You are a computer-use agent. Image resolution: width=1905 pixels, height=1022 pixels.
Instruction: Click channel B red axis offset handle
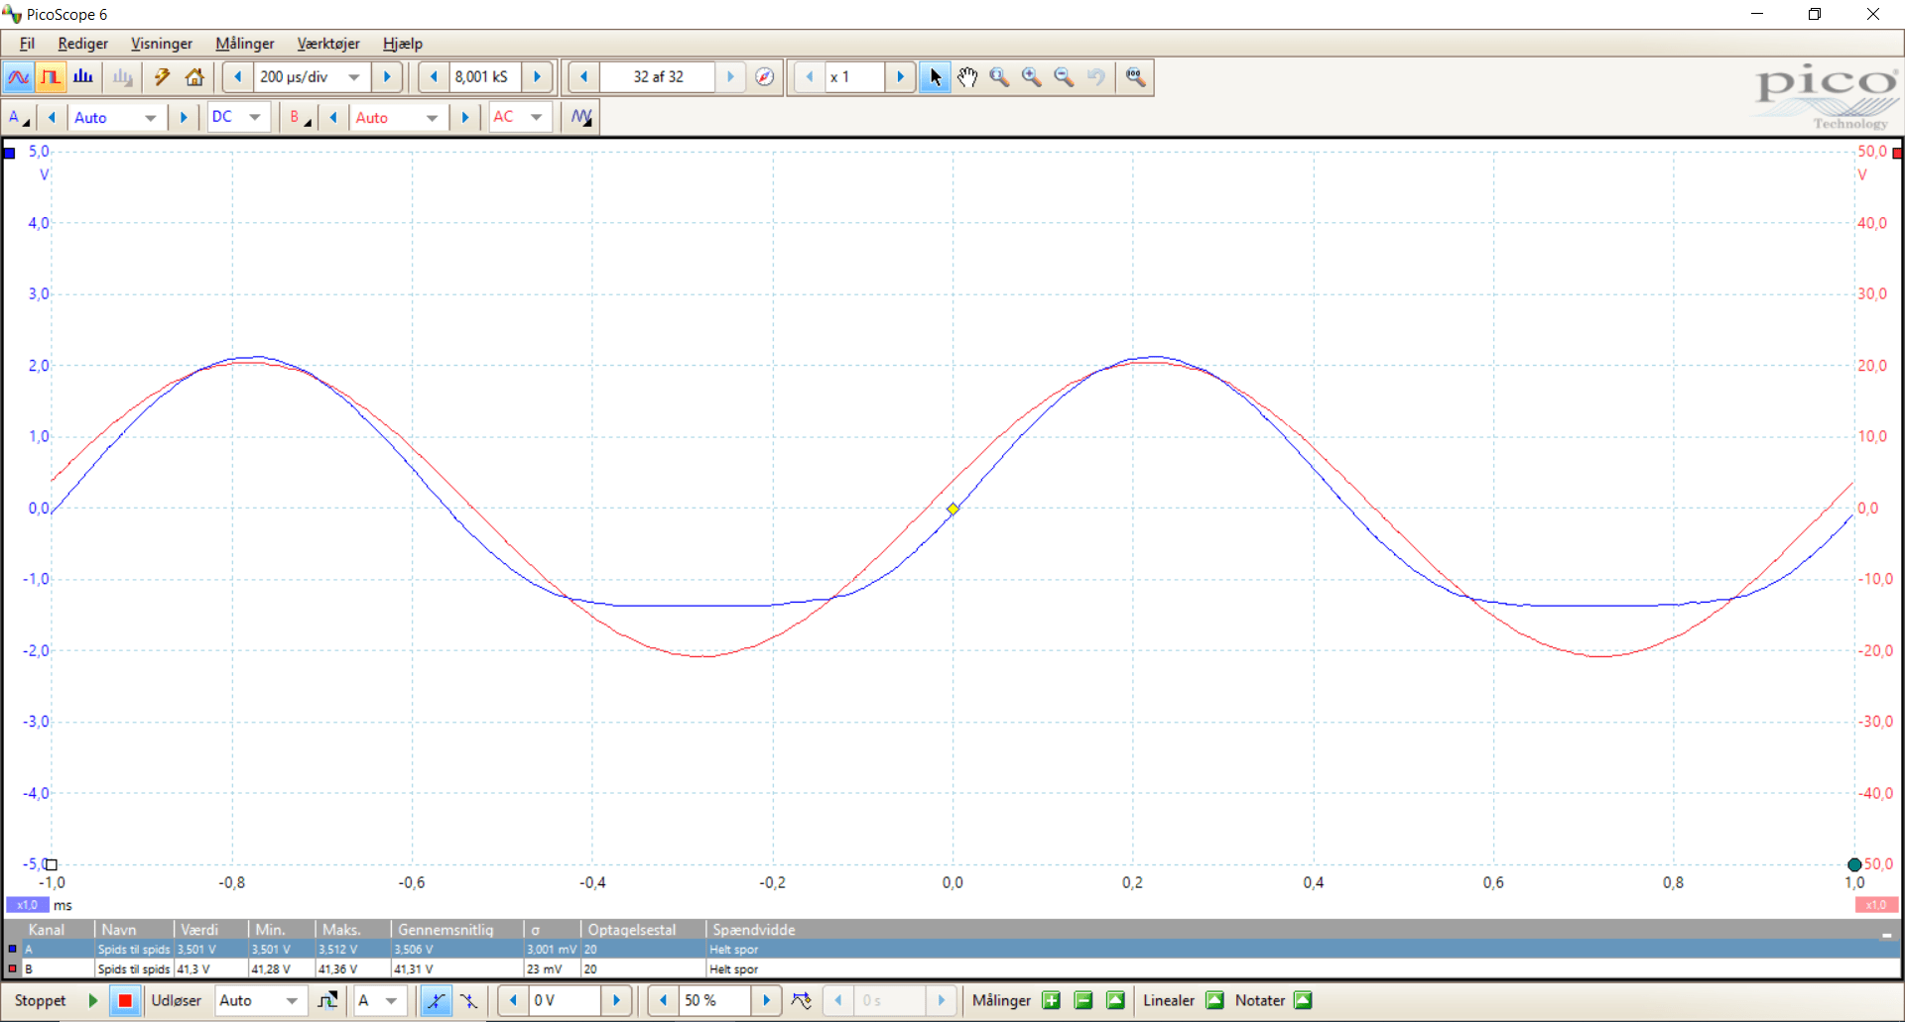point(1897,153)
